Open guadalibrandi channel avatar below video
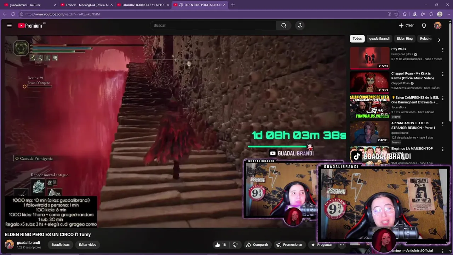Screen dimensions: 453x255 tap(9, 244)
